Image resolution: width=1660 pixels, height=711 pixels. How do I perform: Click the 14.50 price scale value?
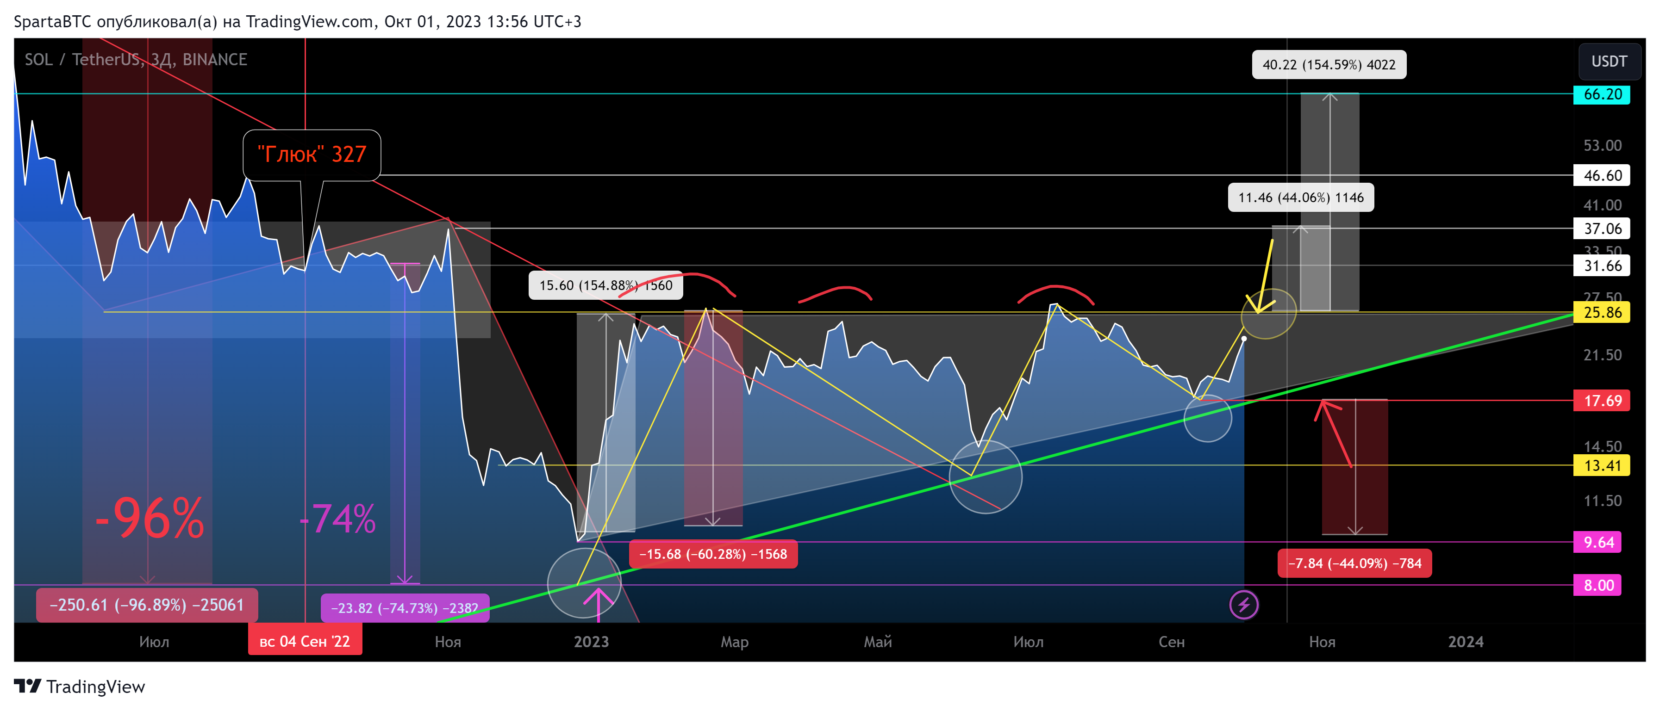pos(1603,446)
